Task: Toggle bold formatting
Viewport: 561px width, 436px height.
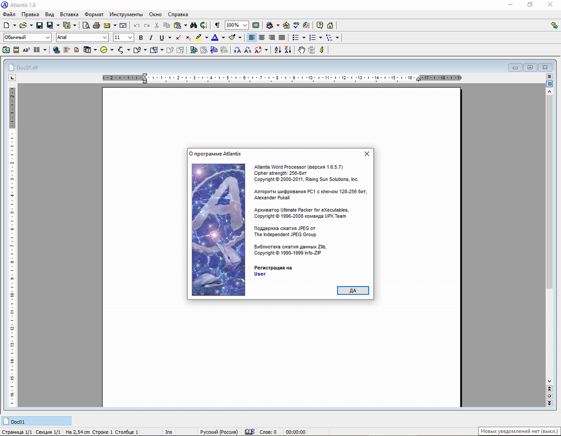Action: [141, 38]
